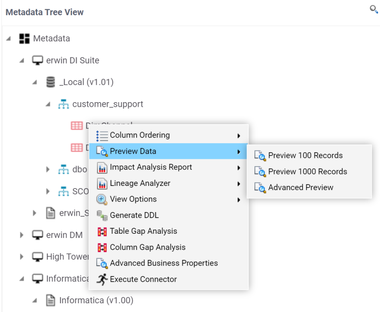Open Advanced Preview from submenu
The width and height of the screenshot is (380, 312).
(x=301, y=187)
